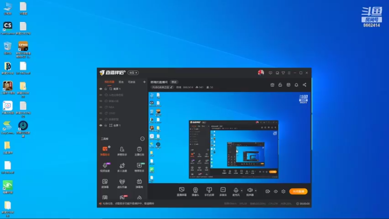This screenshot has width=389, height=219.
Task: Open the Recycle Bin desktop icon
Action: [x=8, y=48]
